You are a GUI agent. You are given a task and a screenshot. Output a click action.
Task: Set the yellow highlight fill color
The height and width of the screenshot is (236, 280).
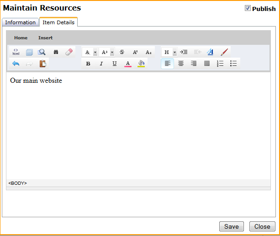coord(141,64)
